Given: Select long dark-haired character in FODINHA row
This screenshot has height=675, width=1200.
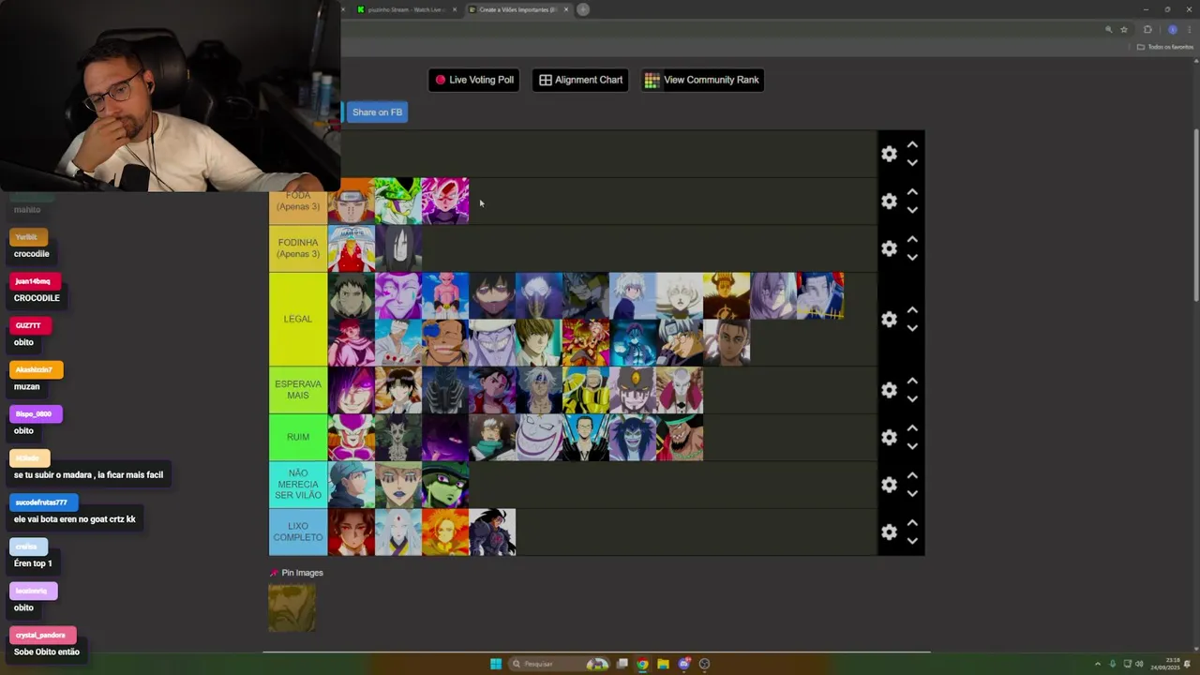Looking at the screenshot, I should point(398,248).
